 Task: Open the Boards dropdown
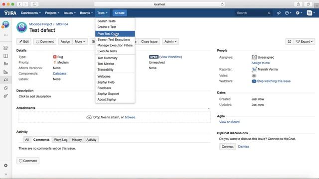[86, 13]
